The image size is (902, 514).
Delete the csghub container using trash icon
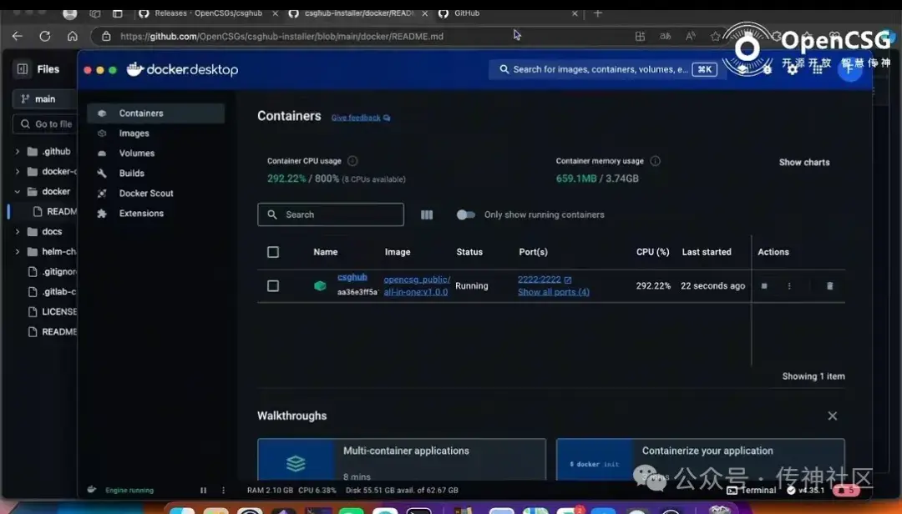pos(829,285)
